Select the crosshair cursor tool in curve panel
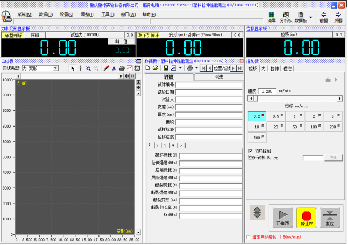The image size is (348, 245). [81, 68]
